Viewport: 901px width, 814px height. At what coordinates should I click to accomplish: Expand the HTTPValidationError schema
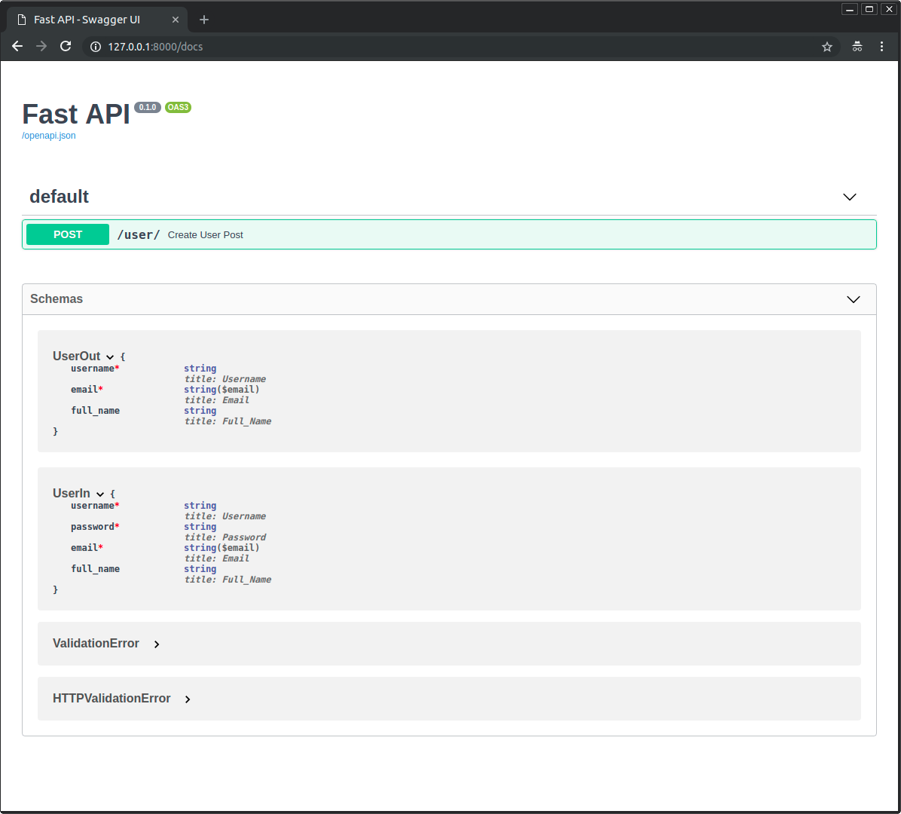(x=188, y=699)
